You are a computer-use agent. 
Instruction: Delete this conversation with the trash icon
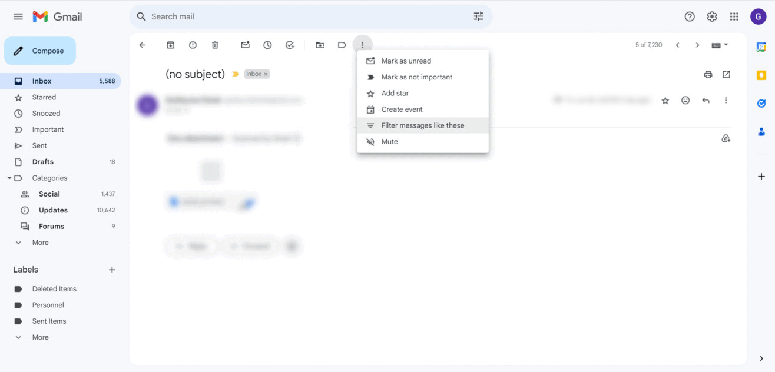pyautogui.click(x=215, y=45)
